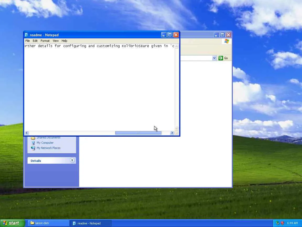Open the View menu in Notepad
302x227 pixels.
pyautogui.click(x=56, y=41)
